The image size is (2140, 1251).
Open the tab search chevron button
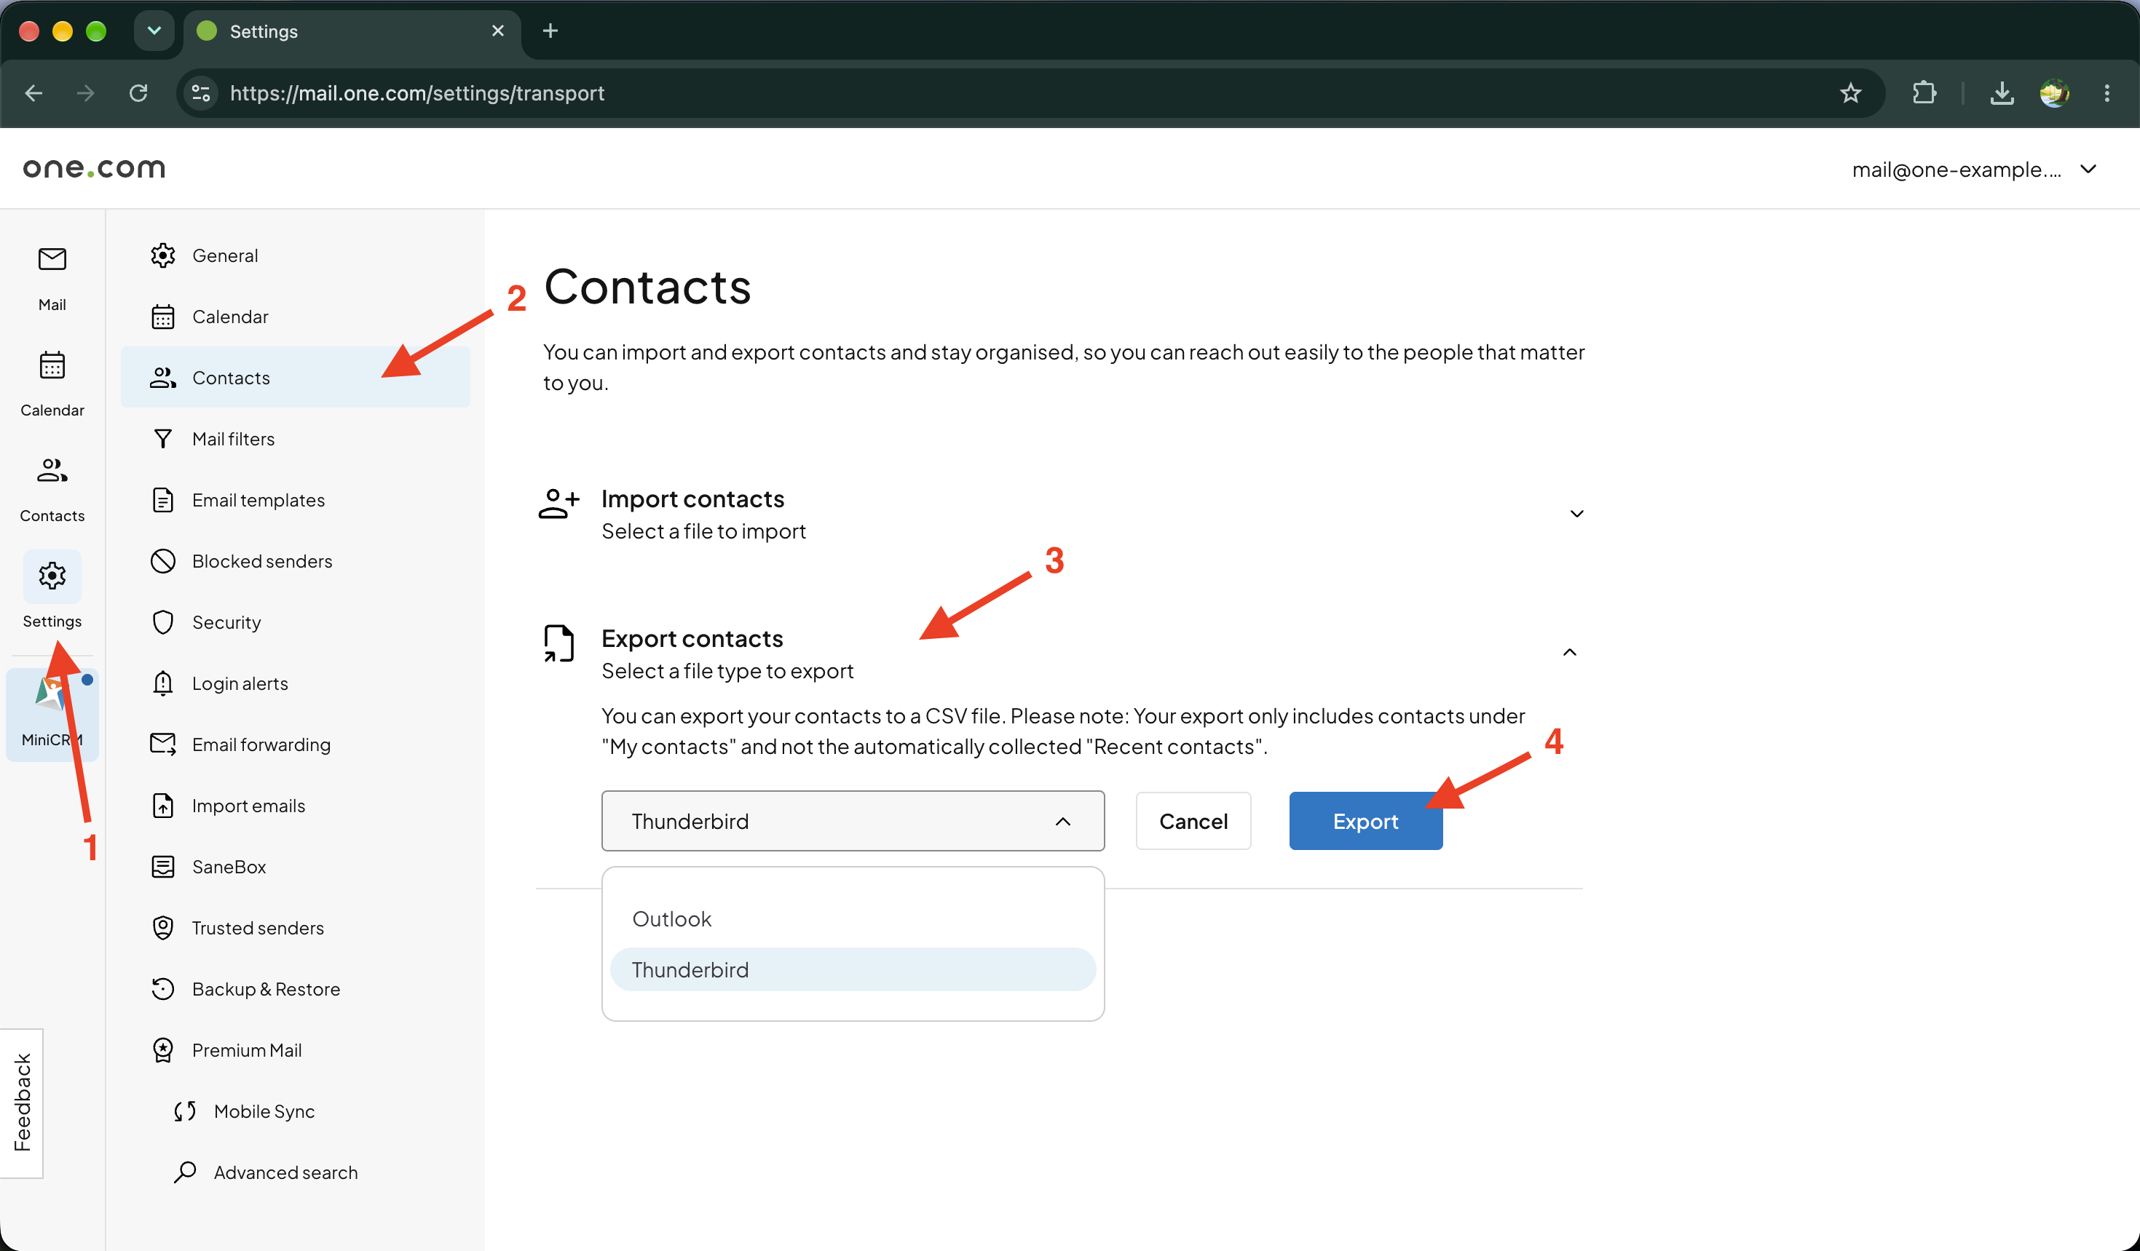point(154,31)
